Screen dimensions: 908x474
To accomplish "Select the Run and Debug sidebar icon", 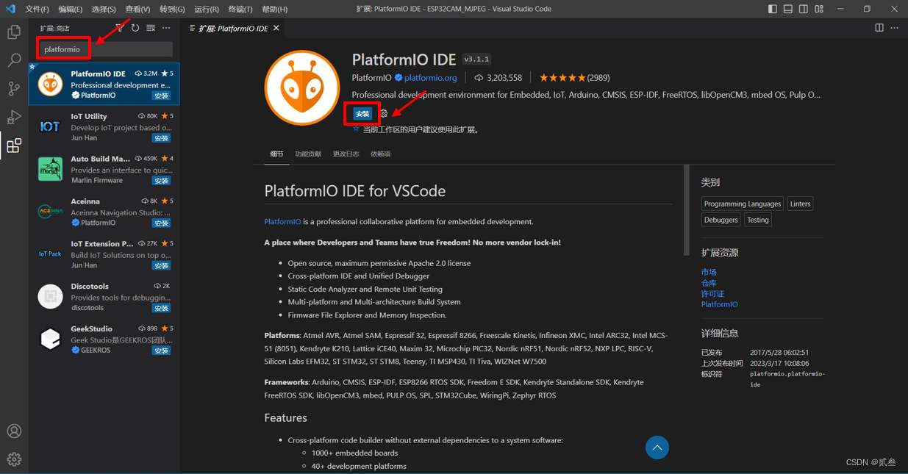I will tap(13, 117).
